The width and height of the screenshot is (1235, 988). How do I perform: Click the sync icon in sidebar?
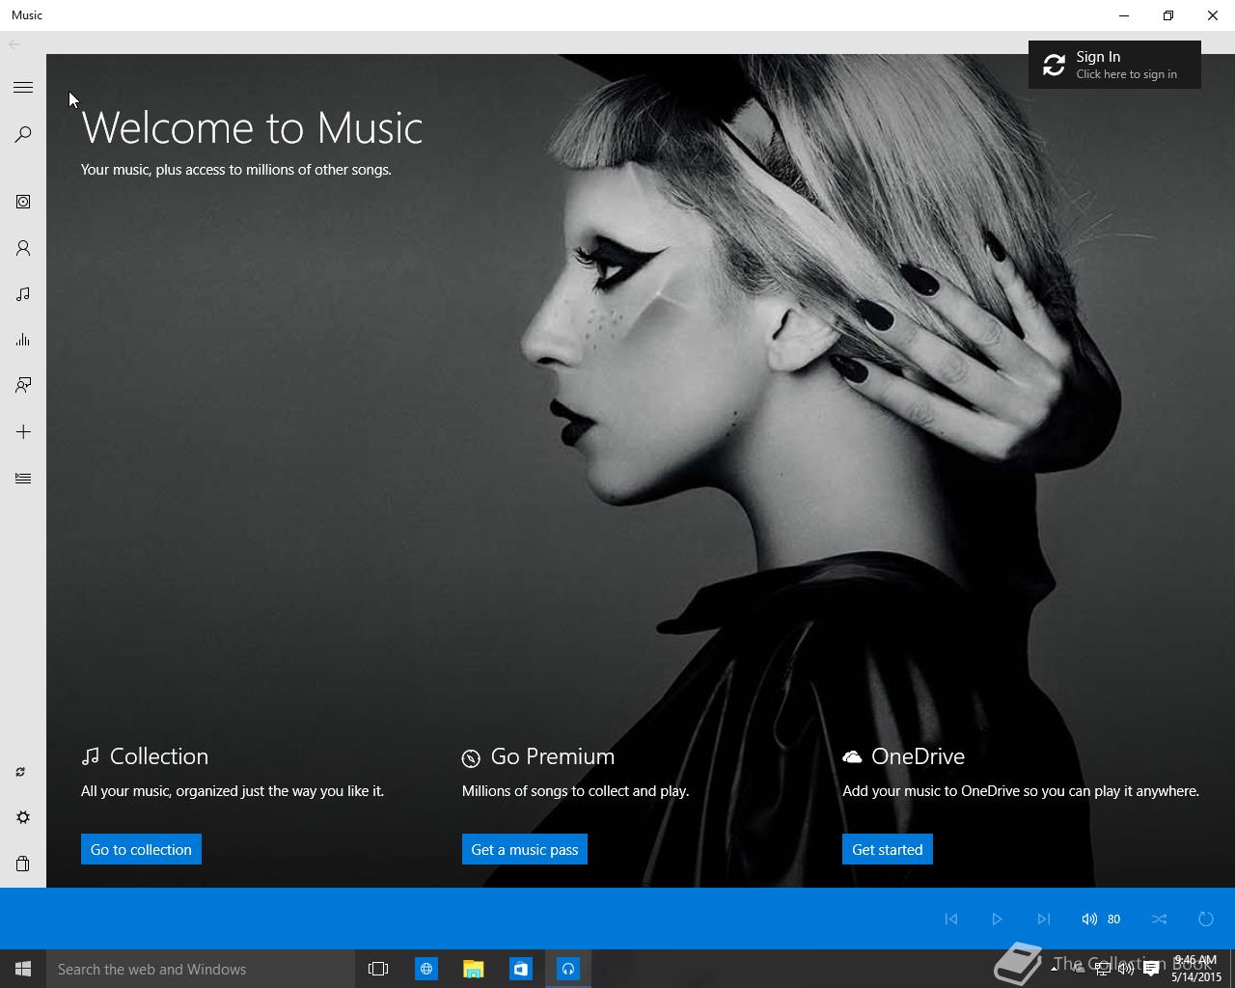click(20, 772)
